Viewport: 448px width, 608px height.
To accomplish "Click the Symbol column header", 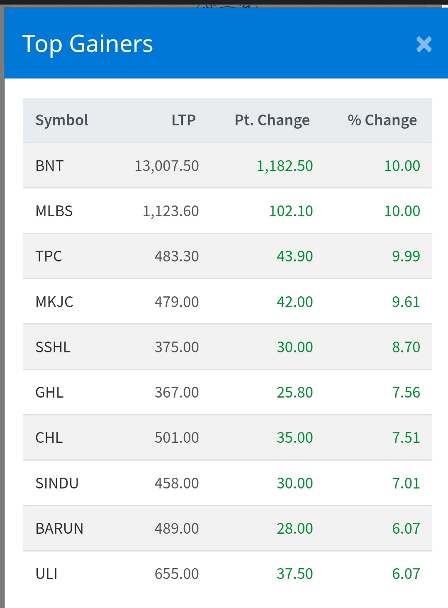I will click(62, 120).
